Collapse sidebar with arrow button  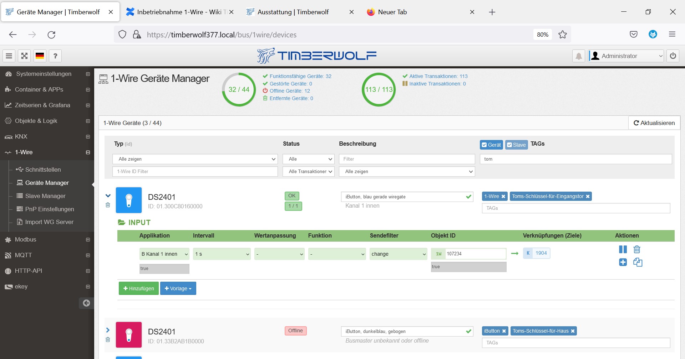coord(86,303)
